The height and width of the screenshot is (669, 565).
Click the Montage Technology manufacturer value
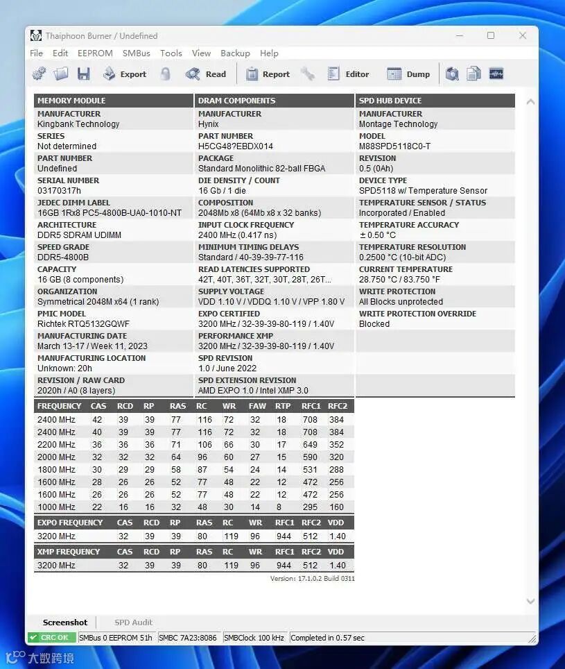[x=399, y=124]
